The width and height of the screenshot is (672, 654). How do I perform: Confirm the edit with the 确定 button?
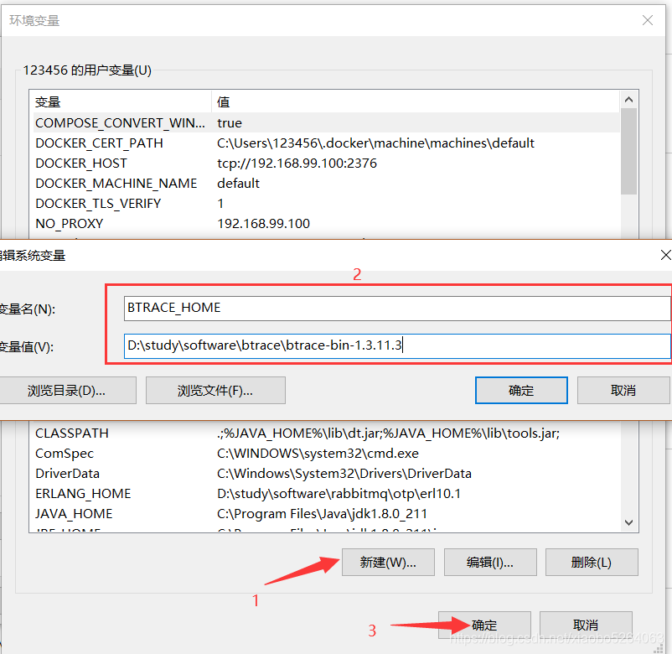pos(521,390)
